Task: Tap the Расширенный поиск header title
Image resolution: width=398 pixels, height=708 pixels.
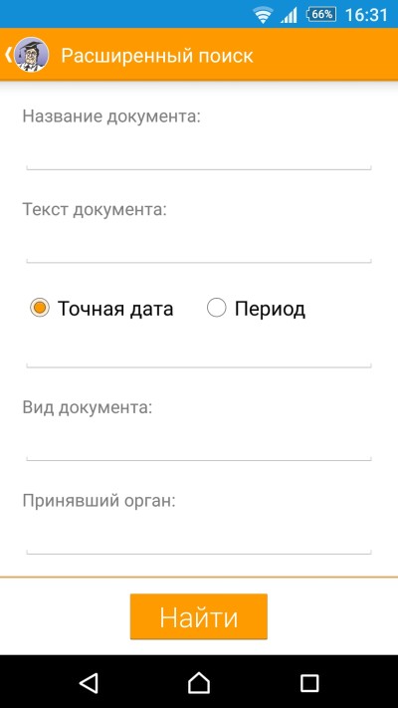Action: [x=157, y=56]
